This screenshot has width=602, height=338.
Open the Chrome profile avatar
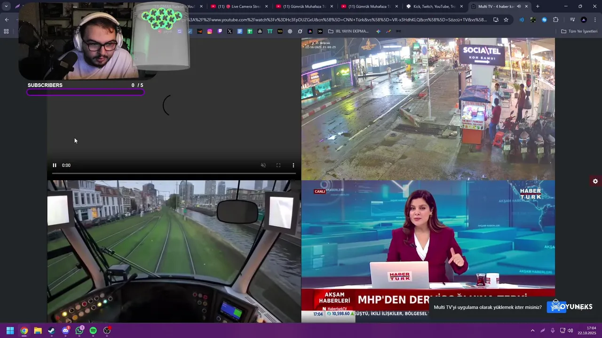584,20
